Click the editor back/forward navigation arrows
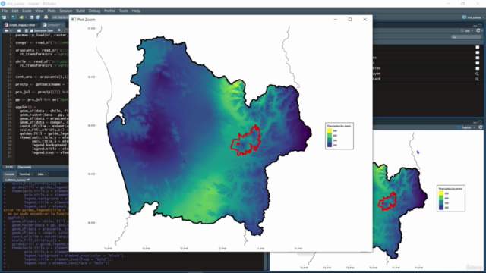486x273 pixels. click(8, 30)
